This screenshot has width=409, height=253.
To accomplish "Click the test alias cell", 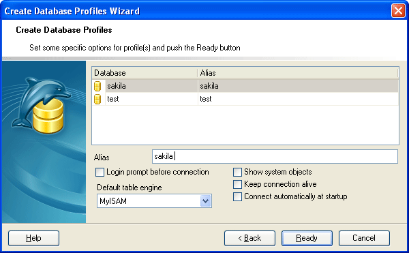I will point(298,99).
